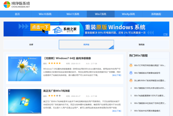Click the Chunjingban.net site logo
173x116 pixels.
pyautogui.click(x=17, y=5)
